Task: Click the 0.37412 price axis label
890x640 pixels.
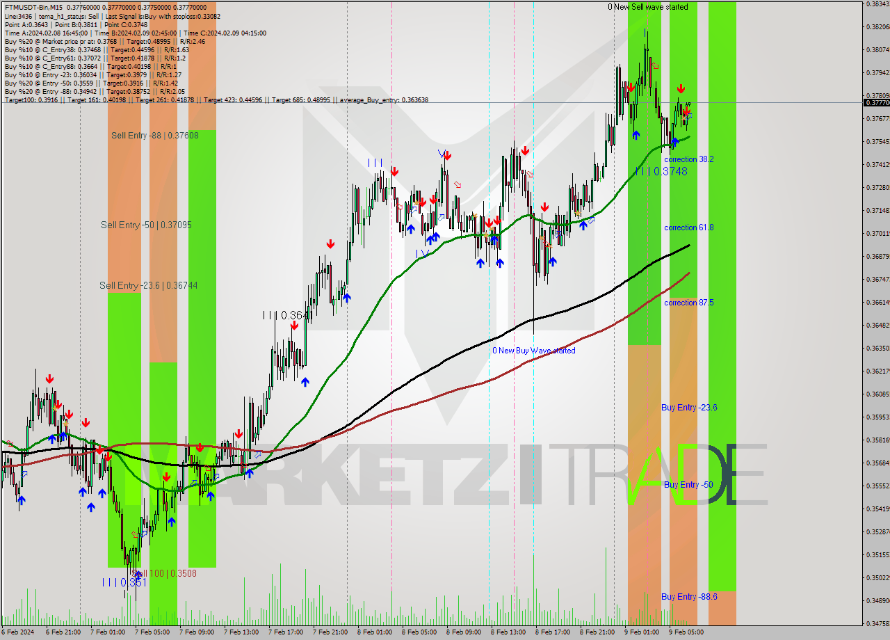Action: click(877, 164)
